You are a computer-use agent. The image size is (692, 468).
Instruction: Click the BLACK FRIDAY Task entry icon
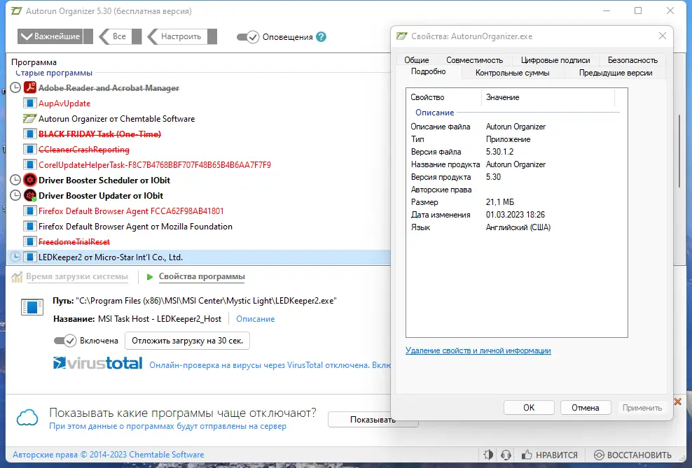pos(29,134)
